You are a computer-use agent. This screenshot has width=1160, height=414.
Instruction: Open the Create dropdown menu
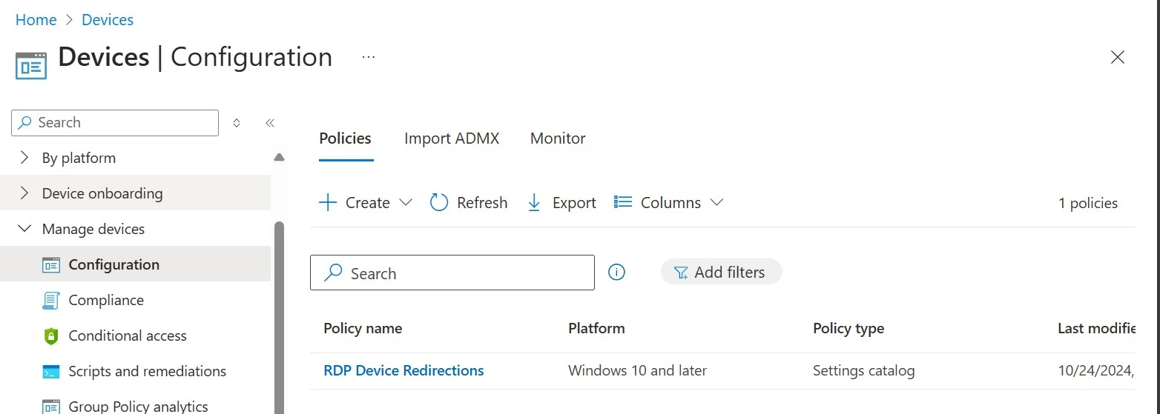365,203
